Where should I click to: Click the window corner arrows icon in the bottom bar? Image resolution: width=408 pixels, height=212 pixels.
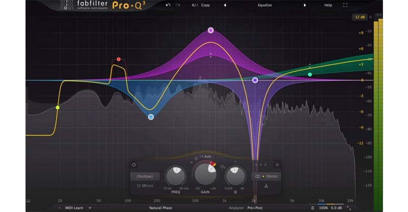[349, 208]
